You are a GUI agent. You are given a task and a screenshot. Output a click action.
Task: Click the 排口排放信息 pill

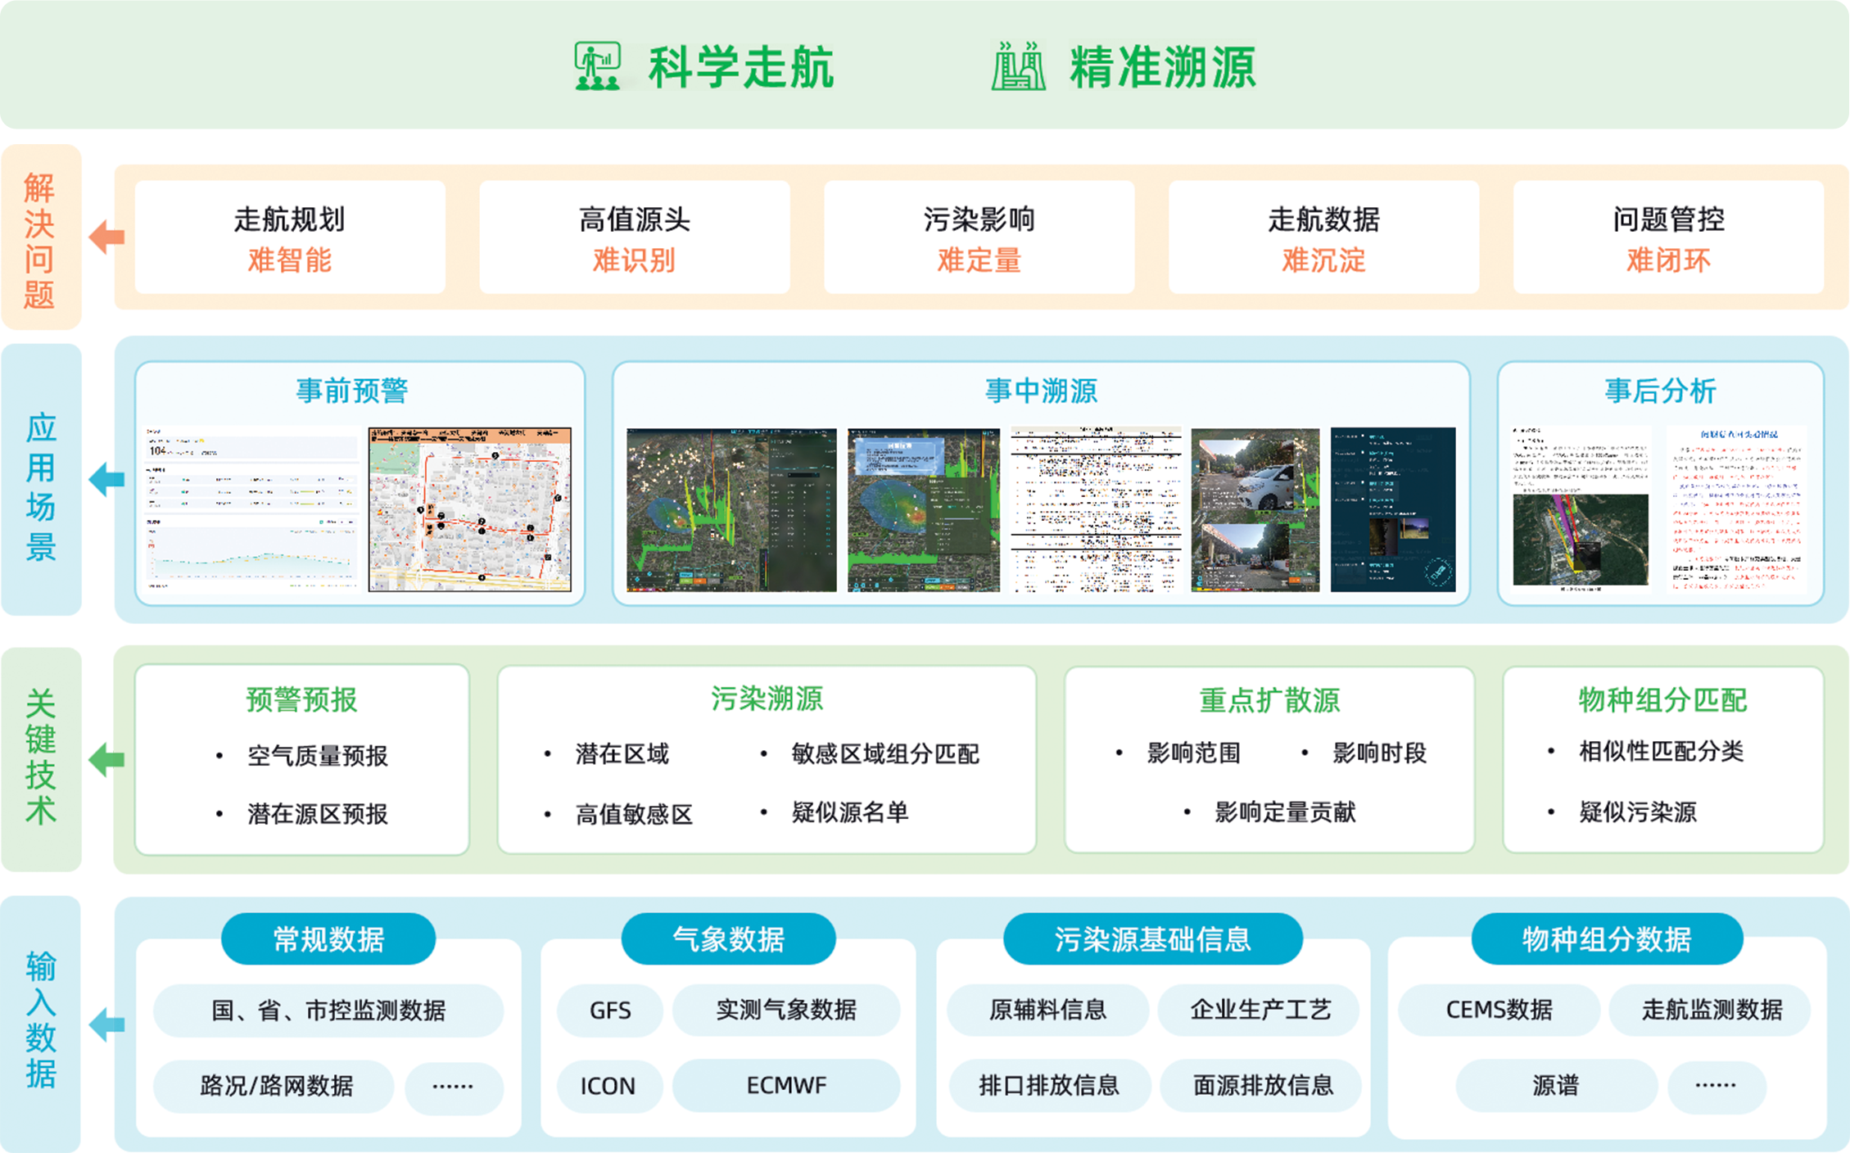1050,1085
